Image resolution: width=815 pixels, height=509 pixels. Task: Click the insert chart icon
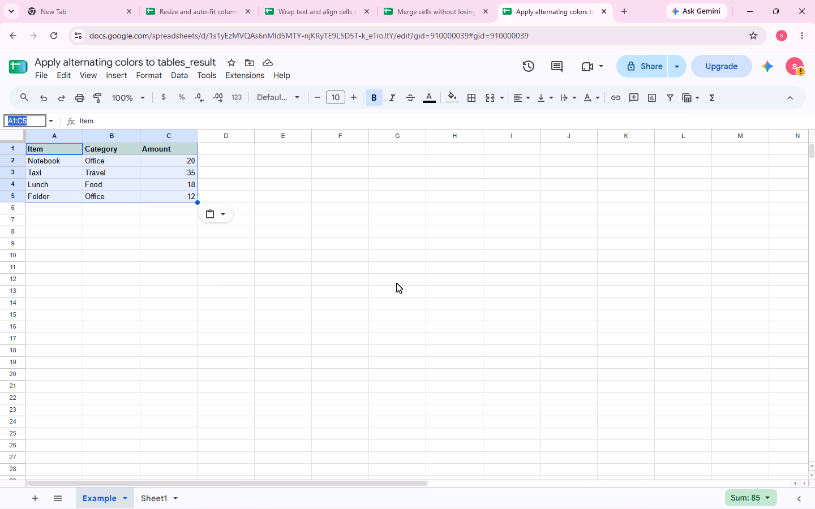(652, 98)
